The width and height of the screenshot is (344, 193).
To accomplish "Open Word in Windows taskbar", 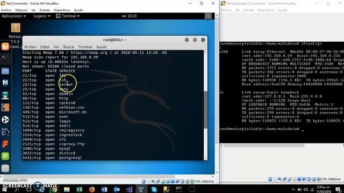I will [104, 189].
